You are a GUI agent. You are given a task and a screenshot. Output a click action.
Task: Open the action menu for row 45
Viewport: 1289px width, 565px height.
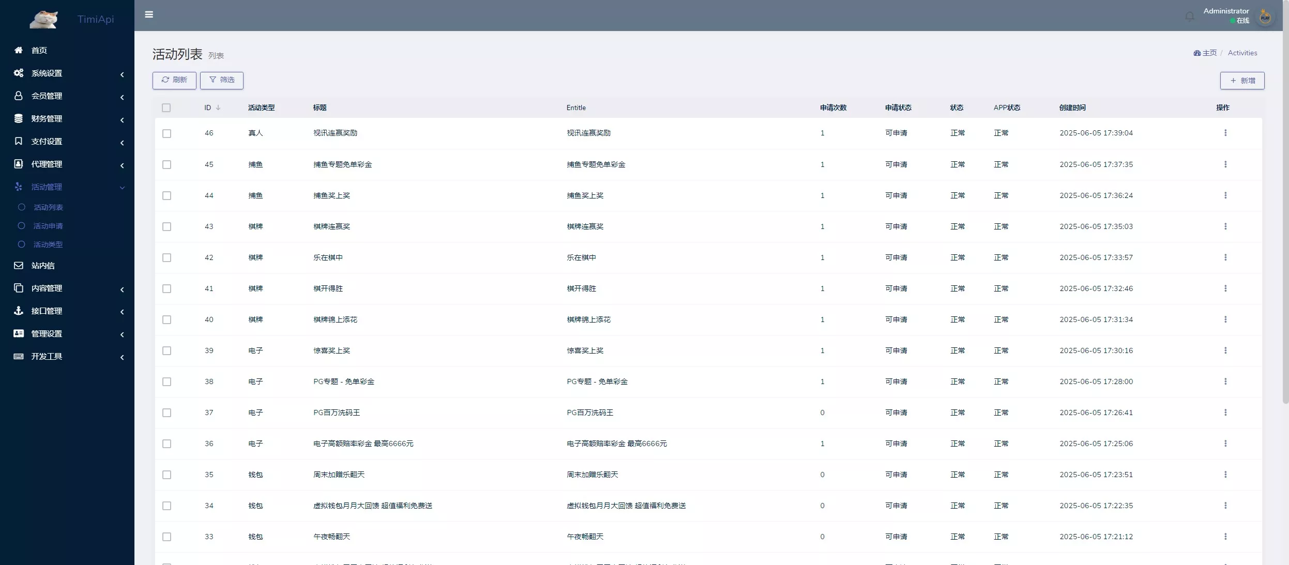pyautogui.click(x=1224, y=164)
